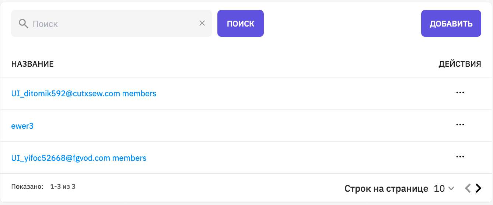Screen dimensions: 493x205
Task: Click the НАЗВАНИЕ column header
Action: pyautogui.click(x=32, y=64)
